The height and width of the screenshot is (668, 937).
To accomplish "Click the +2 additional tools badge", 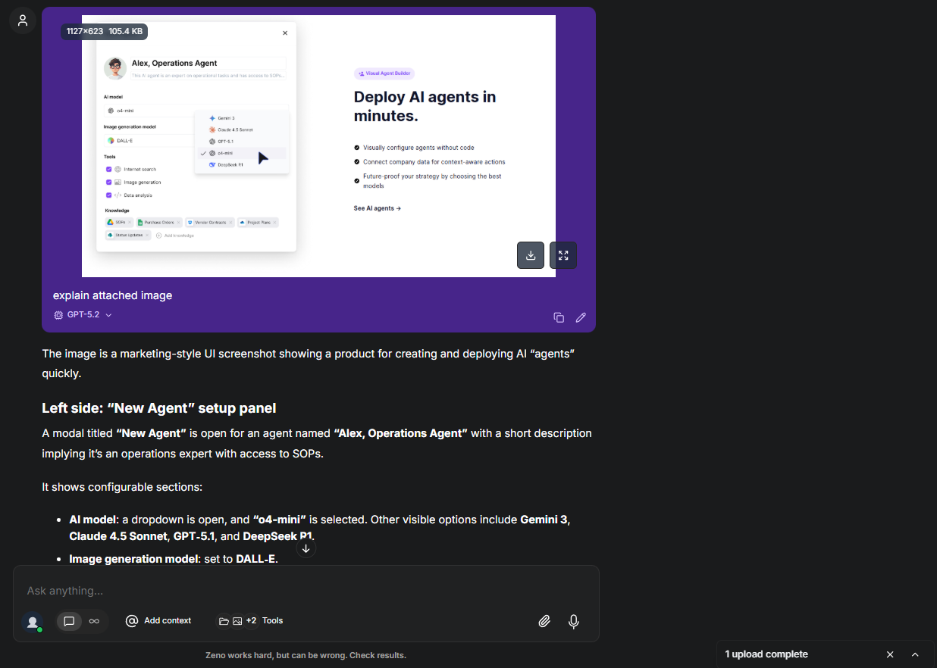I will (x=252, y=621).
